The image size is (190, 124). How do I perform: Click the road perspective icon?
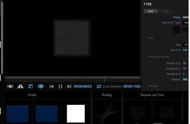pos(21,86)
